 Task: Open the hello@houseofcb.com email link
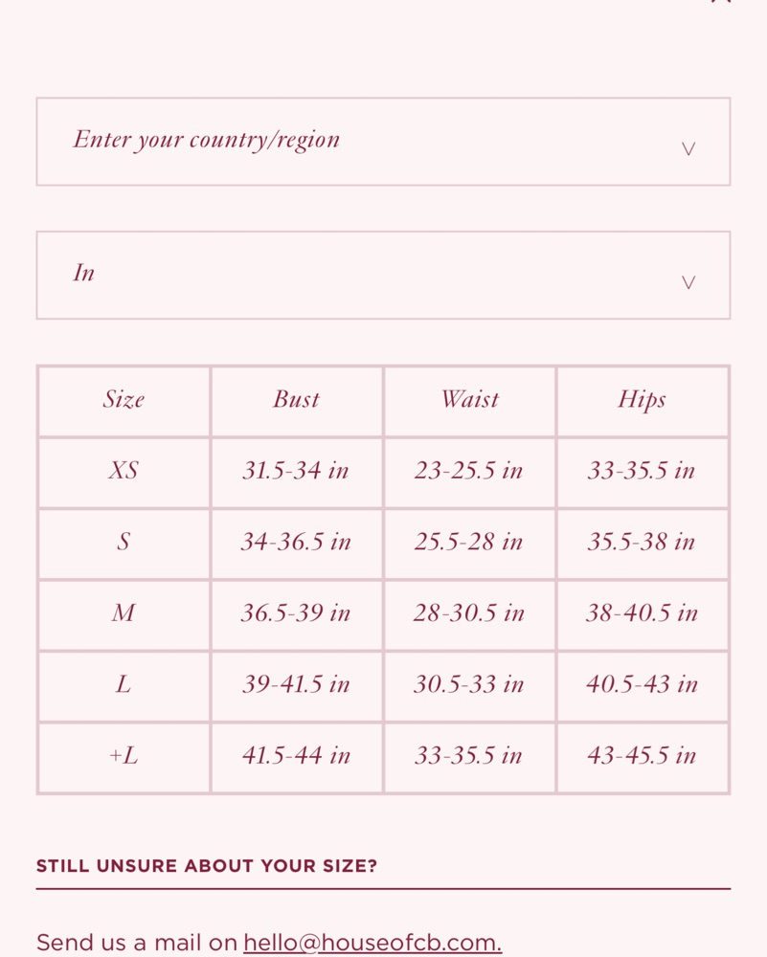pyautogui.click(x=372, y=943)
